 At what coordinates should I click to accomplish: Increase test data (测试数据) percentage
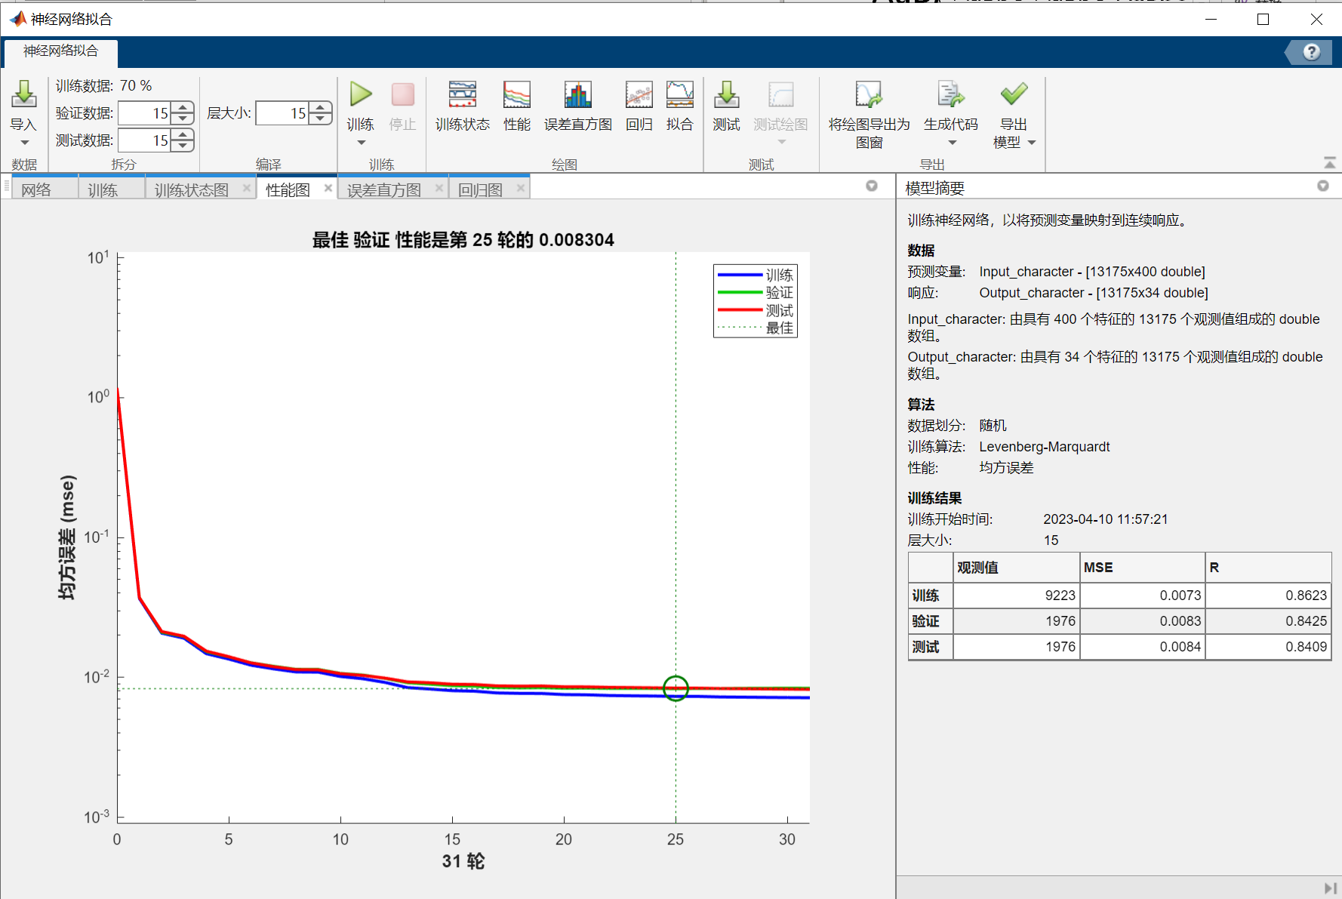coord(183,134)
